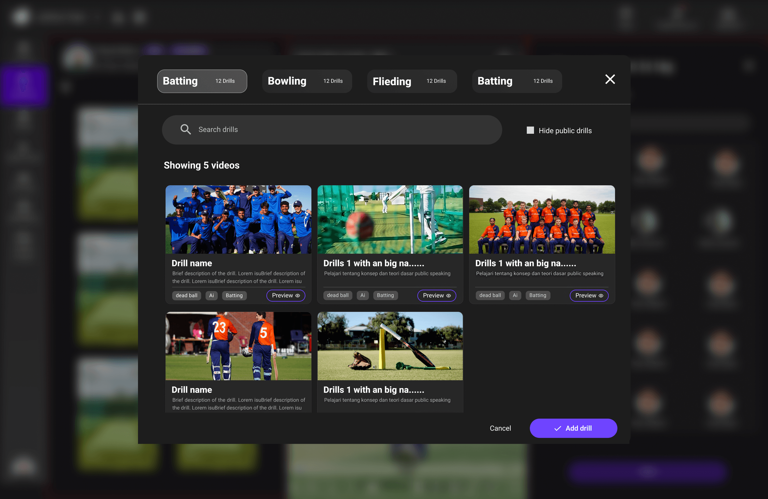Viewport: 768px width, 499px height.
Task: Click "Drills 1 with an big na......" under nets photo
Action: 374,263
